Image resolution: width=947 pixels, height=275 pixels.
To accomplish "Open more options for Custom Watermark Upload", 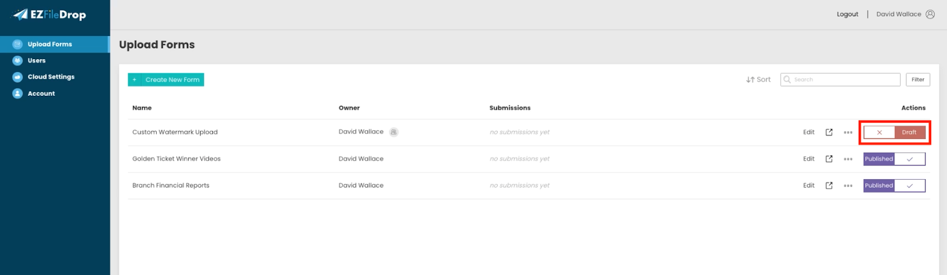I will coord(848,132).
